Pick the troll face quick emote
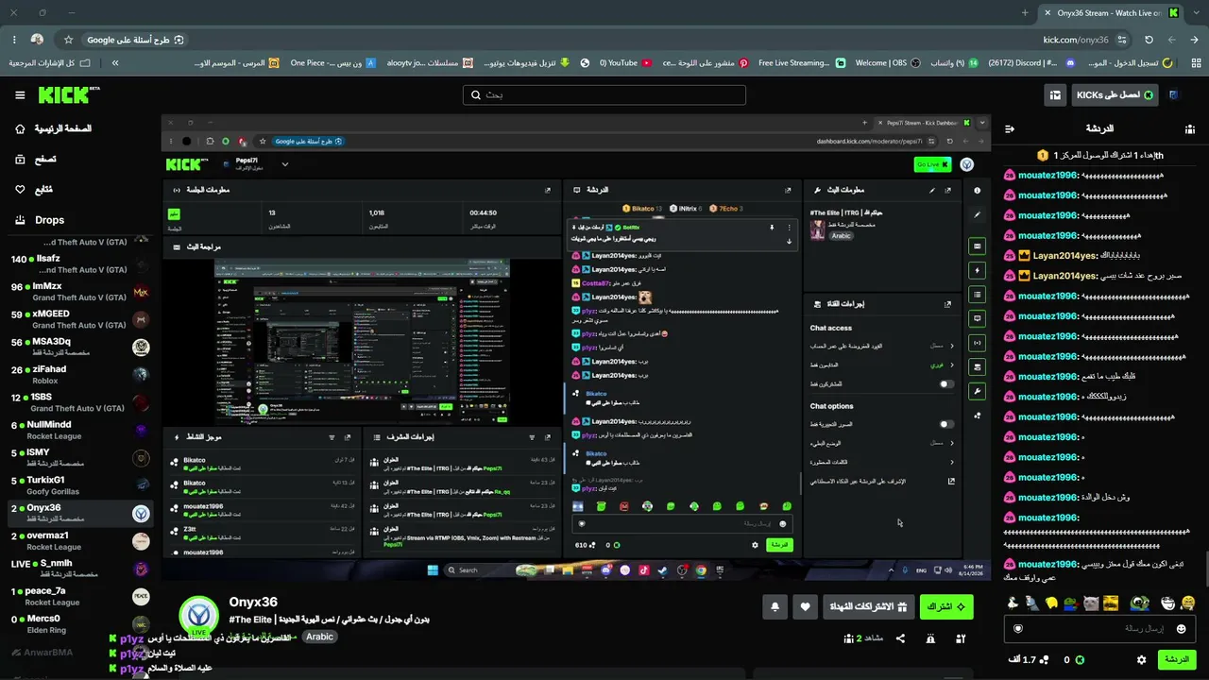 pyautogui.click(x=1168, y=603)
